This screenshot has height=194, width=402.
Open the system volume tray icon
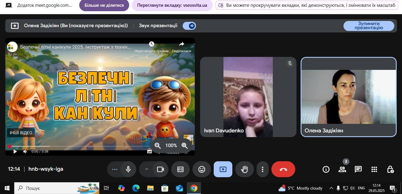point(352,188)
